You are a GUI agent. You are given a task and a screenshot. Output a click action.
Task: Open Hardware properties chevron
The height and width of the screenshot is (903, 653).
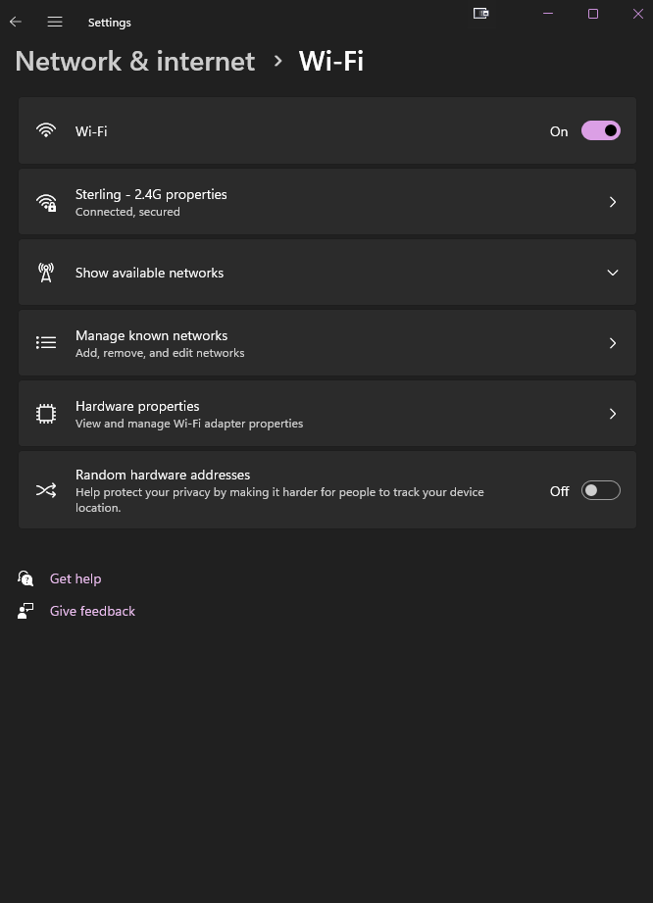coord(613,414)
